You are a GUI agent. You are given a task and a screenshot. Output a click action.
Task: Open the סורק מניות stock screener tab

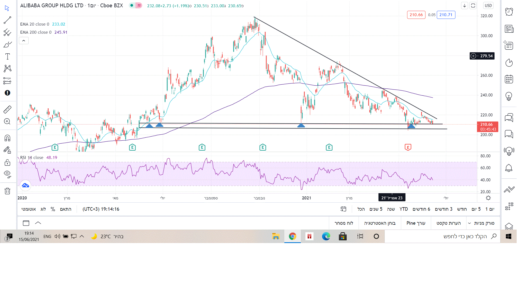pyautogui.click(x=484, y=223)
